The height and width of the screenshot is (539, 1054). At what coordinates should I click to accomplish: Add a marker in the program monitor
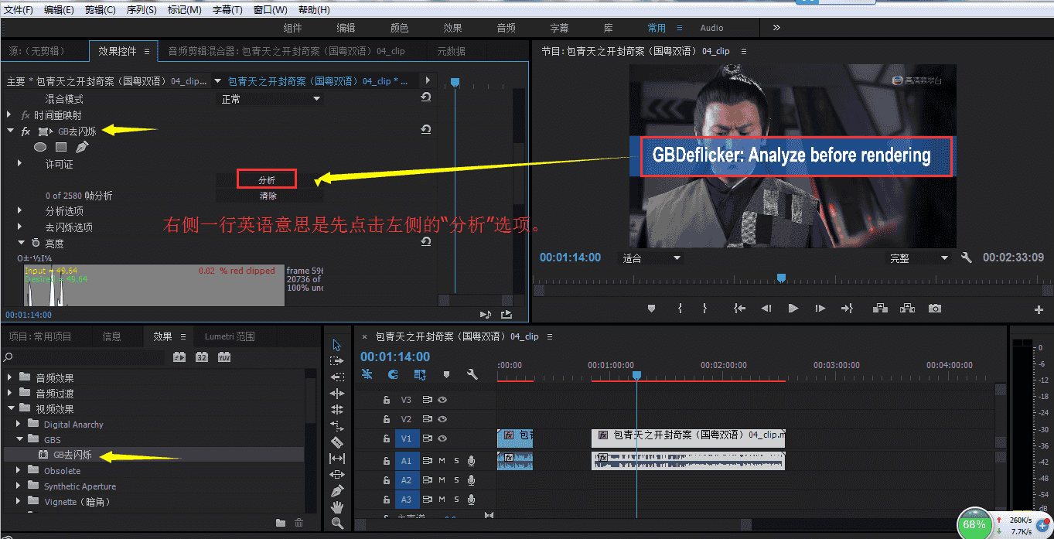pos(650,308)
